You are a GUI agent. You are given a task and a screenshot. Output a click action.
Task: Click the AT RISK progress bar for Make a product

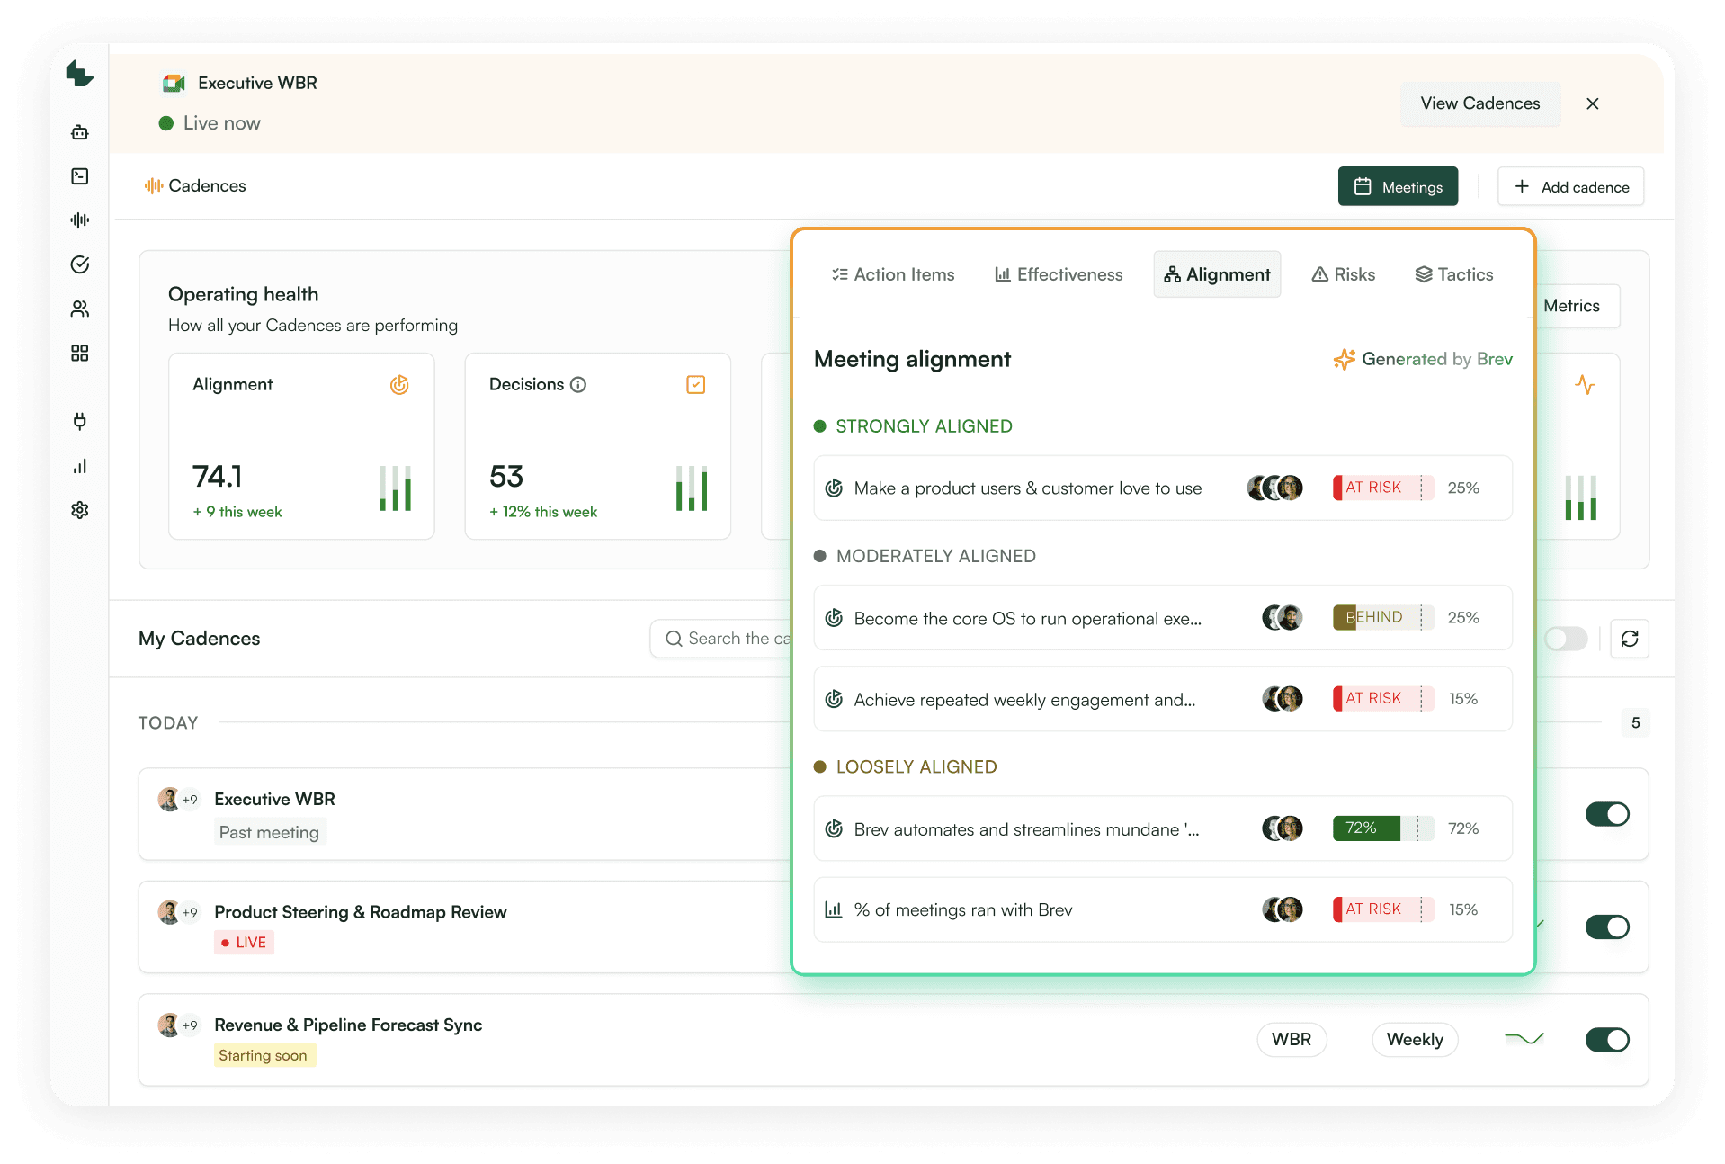click(x=1382, y=488)
